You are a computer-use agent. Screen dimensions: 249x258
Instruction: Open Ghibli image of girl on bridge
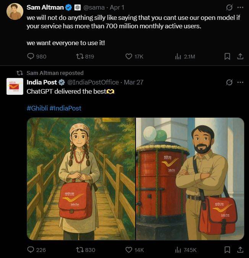pyautogui.click(x=81, y=179)
